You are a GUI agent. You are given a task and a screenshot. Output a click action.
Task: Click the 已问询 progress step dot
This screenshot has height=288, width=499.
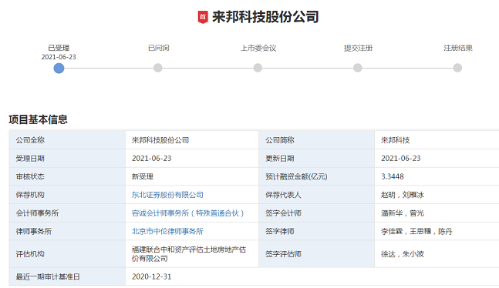(158, 68)
